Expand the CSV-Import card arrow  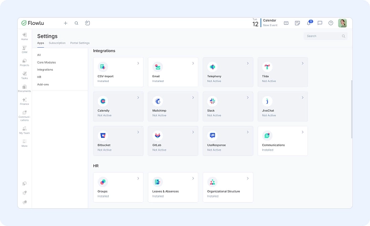click(138, 63)
